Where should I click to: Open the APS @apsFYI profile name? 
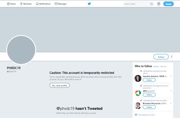[x=149, y=91]
